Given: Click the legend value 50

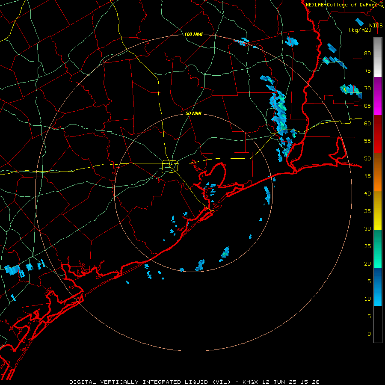Looking at the screenshot, I should (367, 158).
